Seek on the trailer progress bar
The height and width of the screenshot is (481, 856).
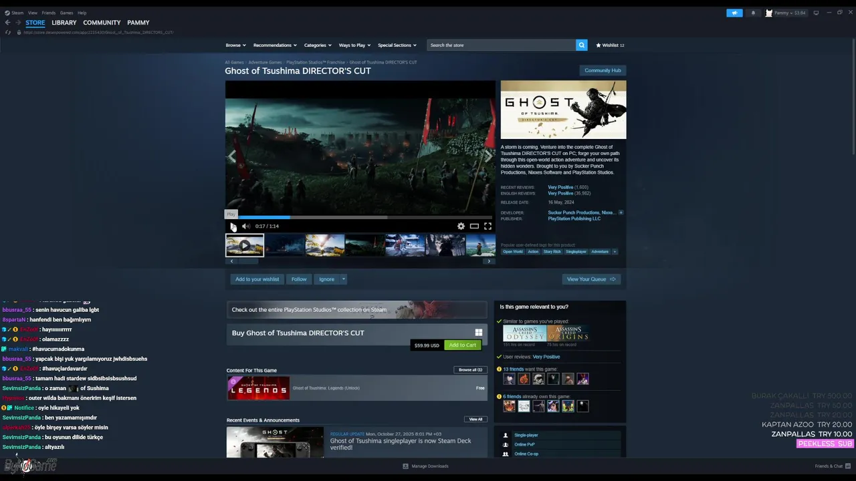click(x=360, y=217)
